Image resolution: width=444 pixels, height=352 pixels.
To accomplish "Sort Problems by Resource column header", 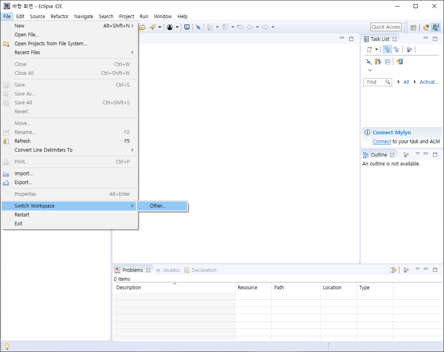I will [x=254, y=288].
